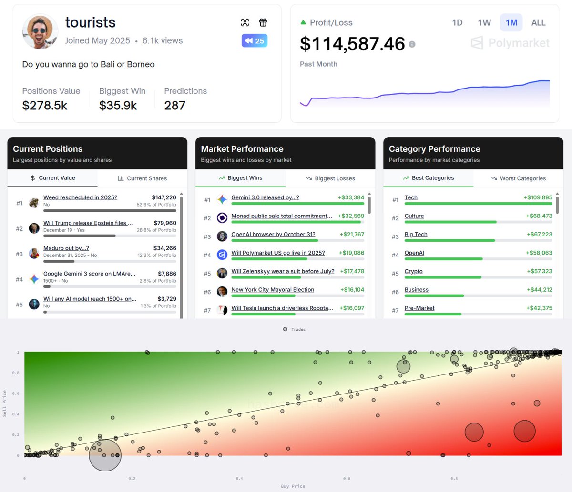This screenshot has height=492, width=572.
Task: Toggle the Trades legend entry in scatter chart
Action: (x=294, y=329)
